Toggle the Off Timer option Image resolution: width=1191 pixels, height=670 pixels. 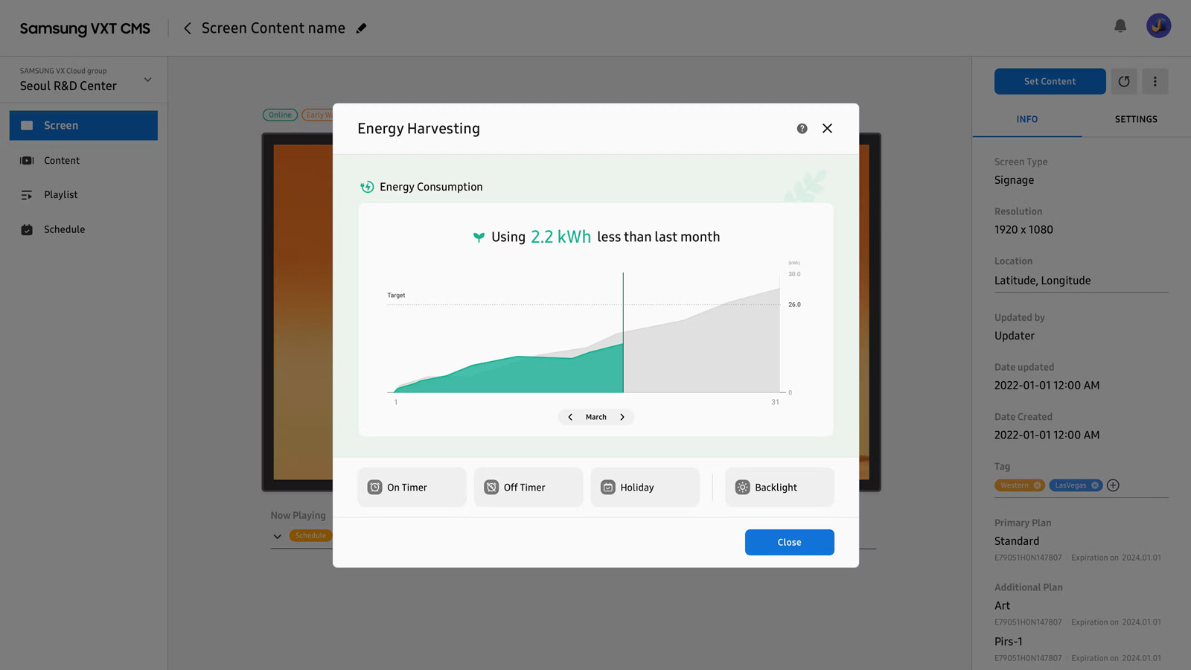pos(528,488)
